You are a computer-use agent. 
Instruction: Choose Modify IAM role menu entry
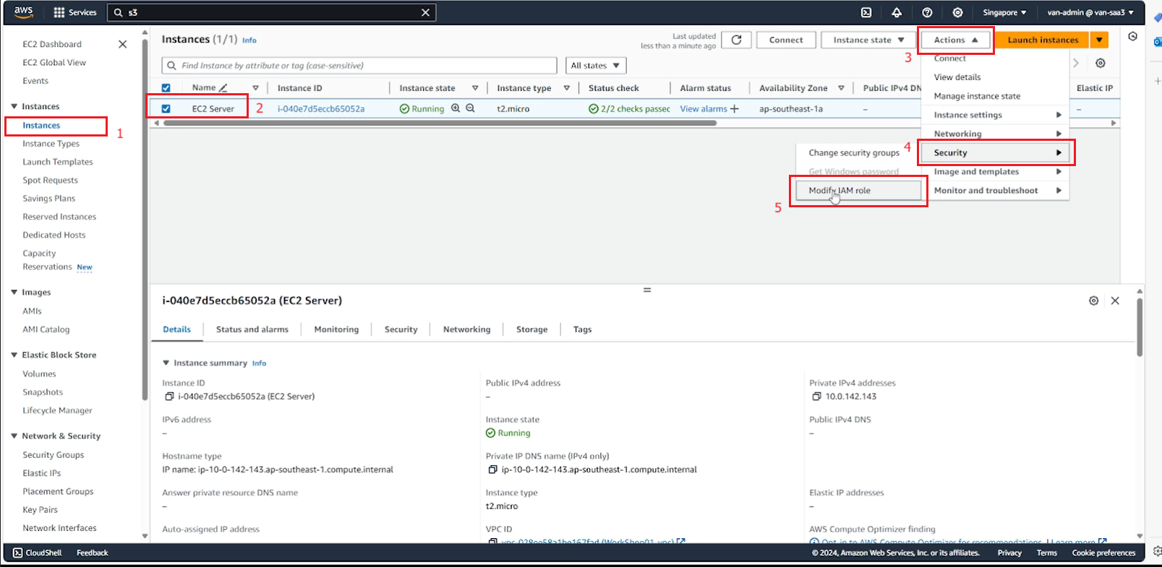[858, 191]
